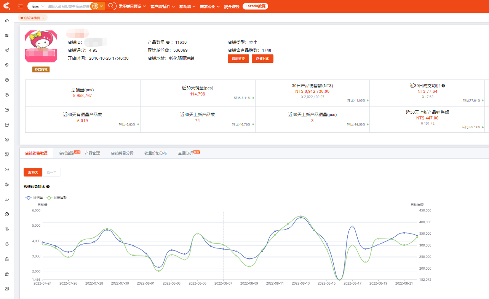Click the paper plane icon in the sidebar
Viewport: 489px width, 299px height.
[x=6, y=50]
